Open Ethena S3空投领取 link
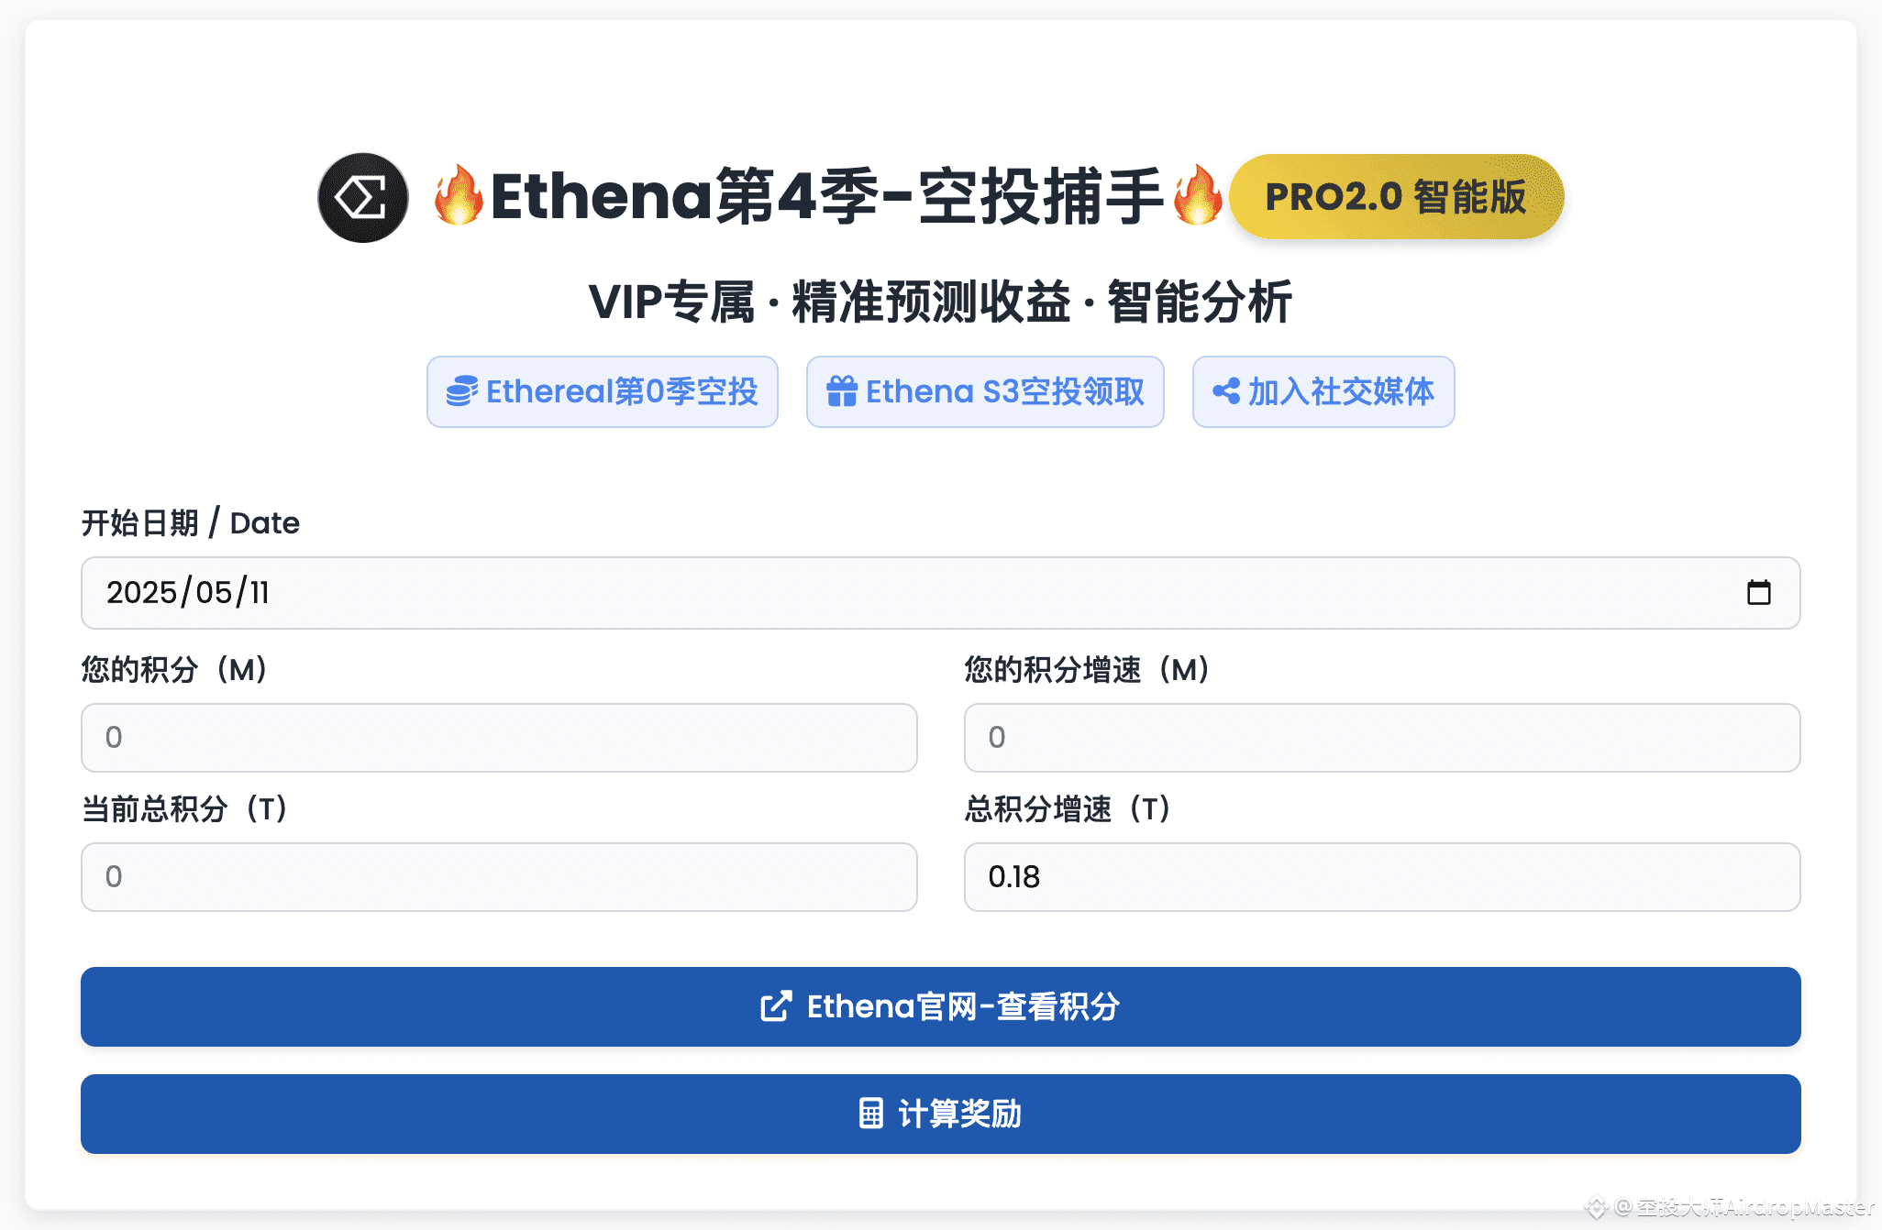1882x1230 pixels. (x=985, y=391)
